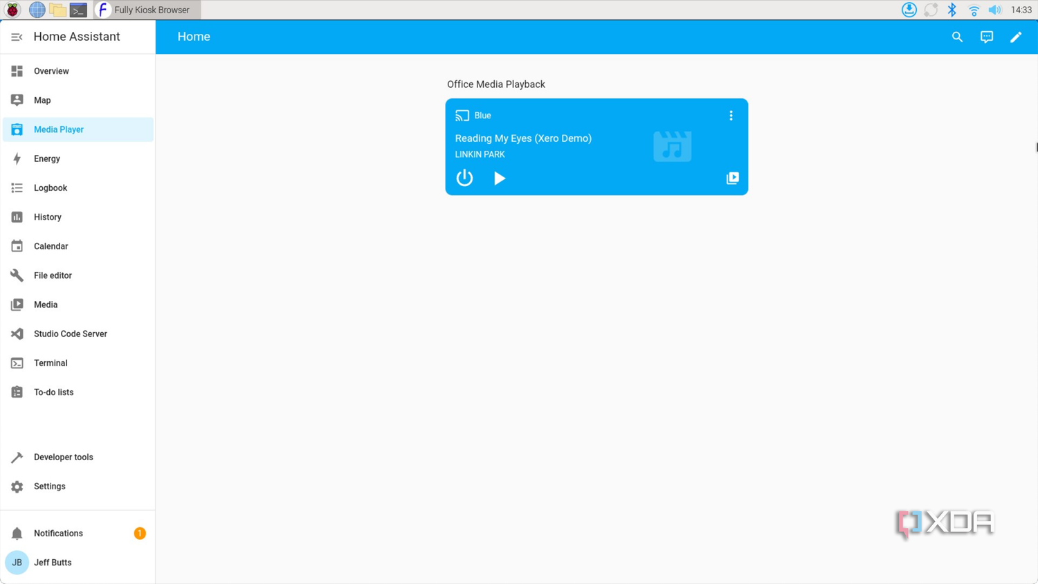Image resolution: width=1038 pixels, height=584 pixels.
Task: Open the Bluetooth tray menu
Action: 952,10
